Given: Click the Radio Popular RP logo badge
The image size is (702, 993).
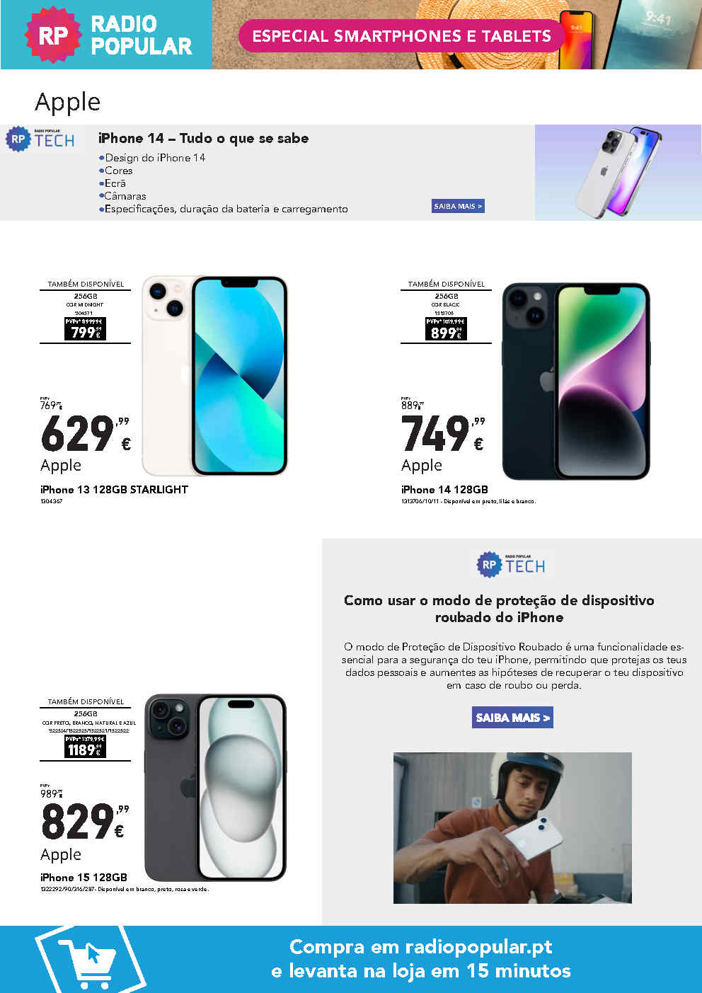Looking at the screenshot, I should (52, 35).
